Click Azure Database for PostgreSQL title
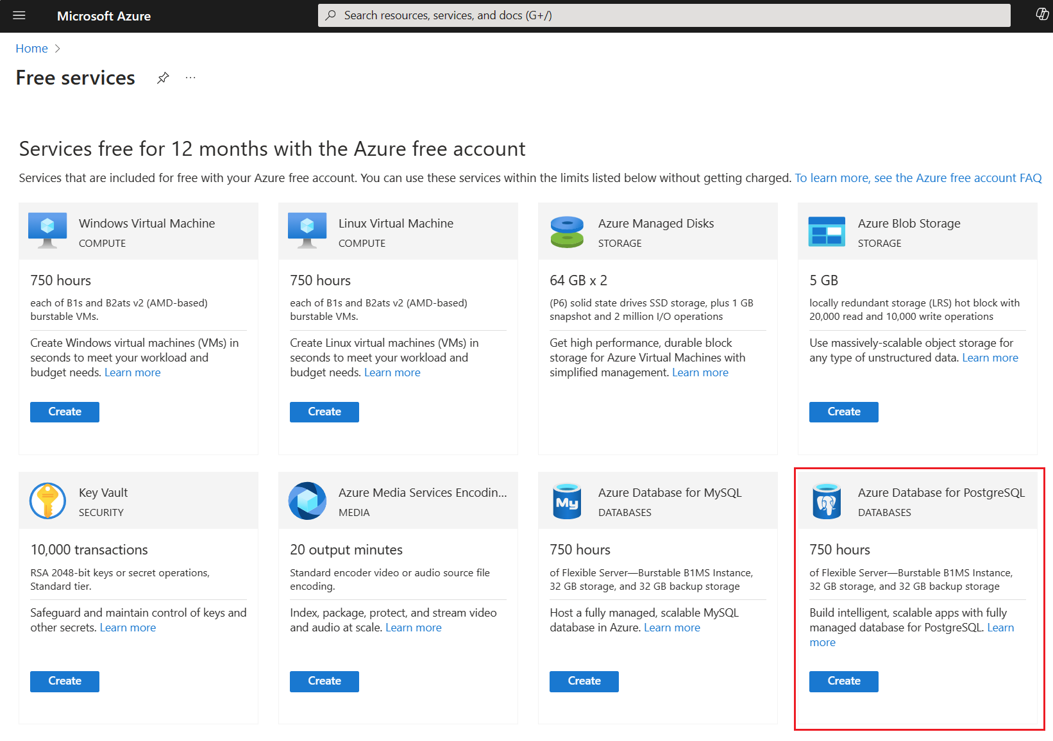Viewport: 1053px width, 741px height. point(941,492)
